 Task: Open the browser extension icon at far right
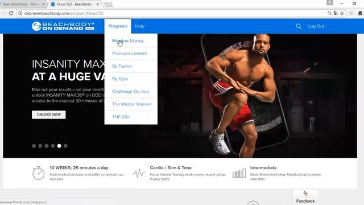(360, 13)
